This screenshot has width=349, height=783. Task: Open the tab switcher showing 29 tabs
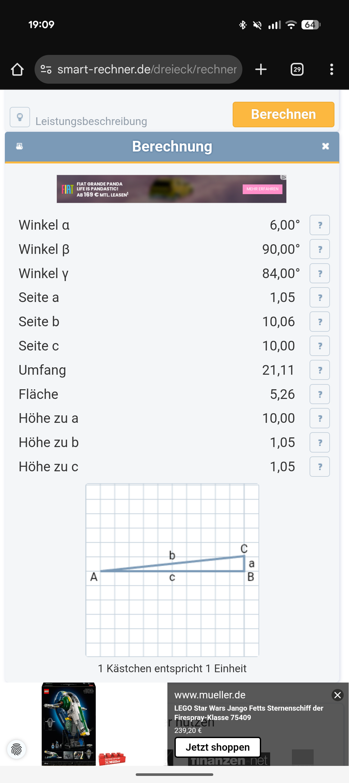[297, 69]
